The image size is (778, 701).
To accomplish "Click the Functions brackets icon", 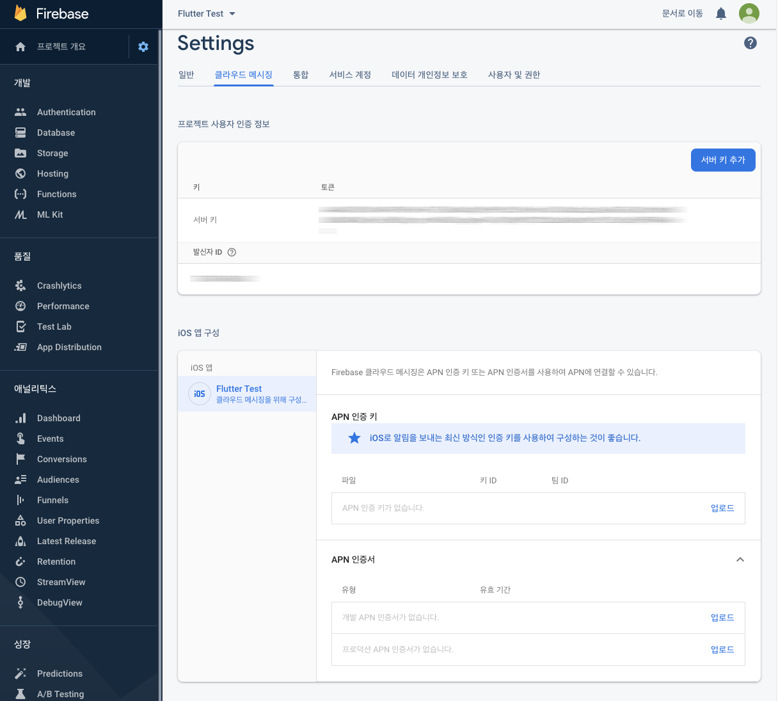I will pos(20,194).
